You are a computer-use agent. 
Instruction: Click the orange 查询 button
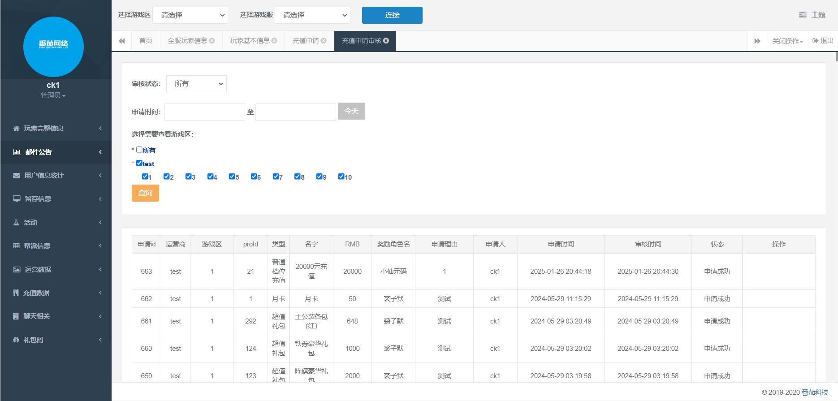tap(145, 193)
